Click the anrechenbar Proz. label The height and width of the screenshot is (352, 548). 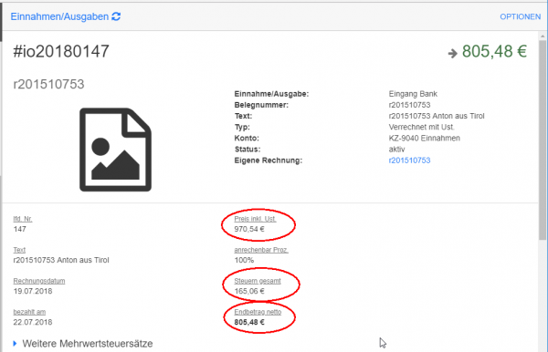(x=261, y=250)
